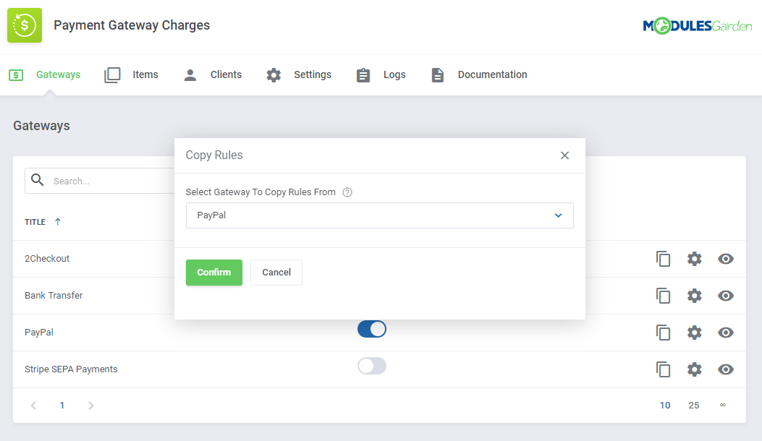This screenshot has width=762, height=441.
Task: Click the Gateways dollar bill icon
Action: (x=16, y=75)
